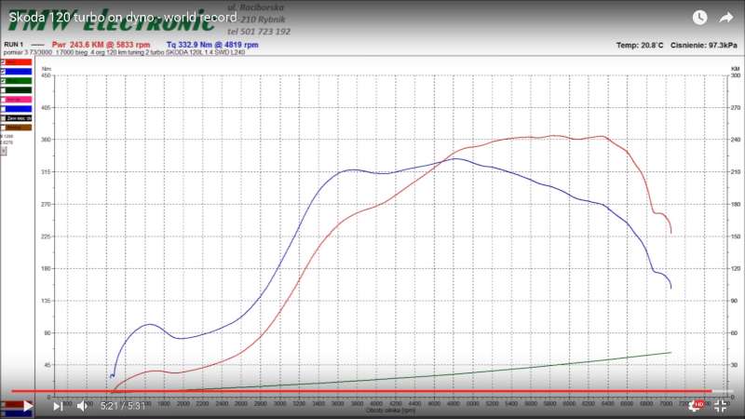
Task: Enter fullscreen mode
Action: tap(720, 406)
